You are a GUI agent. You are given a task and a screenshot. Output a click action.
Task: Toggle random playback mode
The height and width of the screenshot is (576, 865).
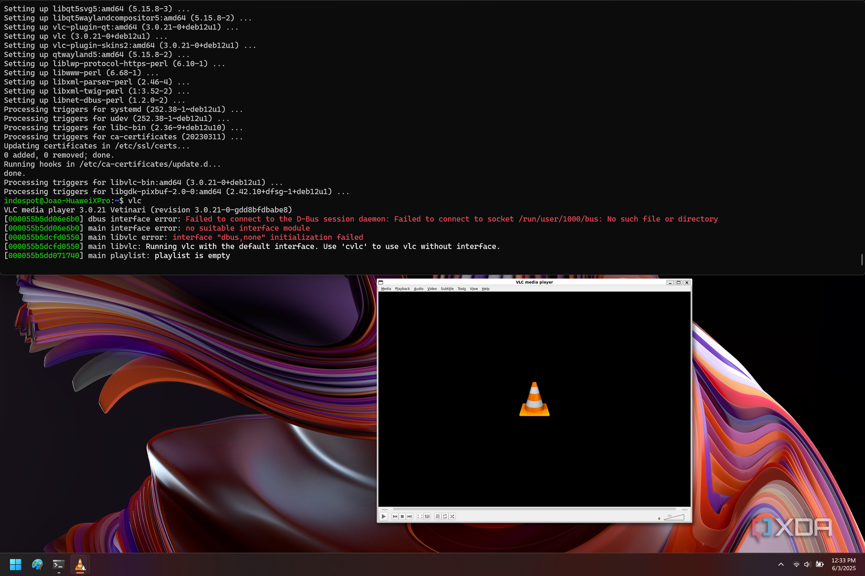[x=452, y=516]
